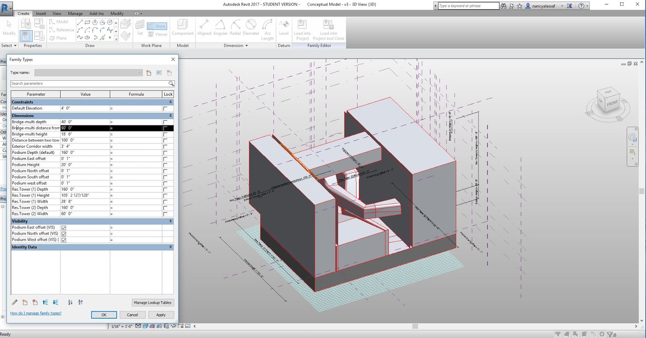Toggle Lock checkbox for Podium Height
The image size is (646, 338).
pos(165,165)
